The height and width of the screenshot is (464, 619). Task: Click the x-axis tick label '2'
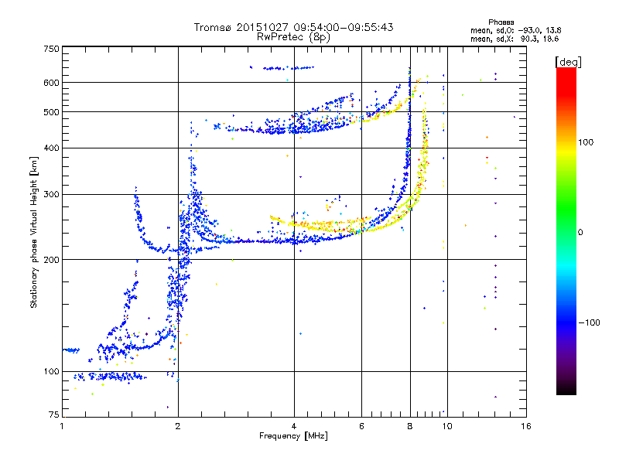(x=178, y=426)
